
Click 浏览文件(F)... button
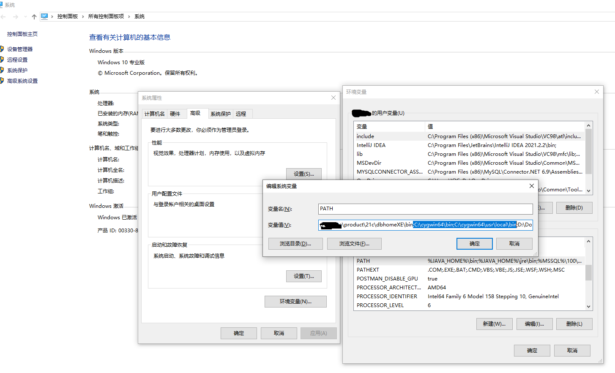[x=354, y=244]
